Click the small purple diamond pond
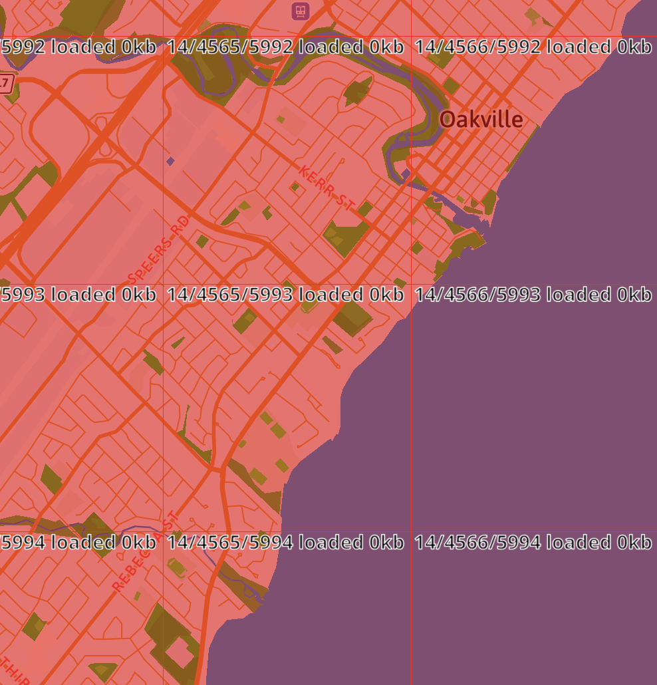This screenshot has width=657, height=685. (x=170, y=161)
